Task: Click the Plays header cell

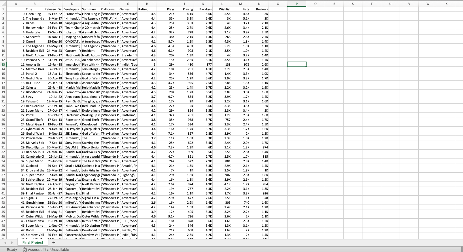Action: pos(166,9)
